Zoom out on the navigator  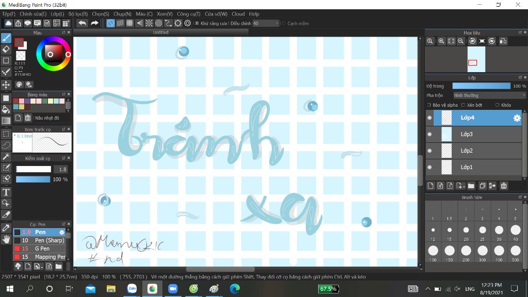click(460, 41)
